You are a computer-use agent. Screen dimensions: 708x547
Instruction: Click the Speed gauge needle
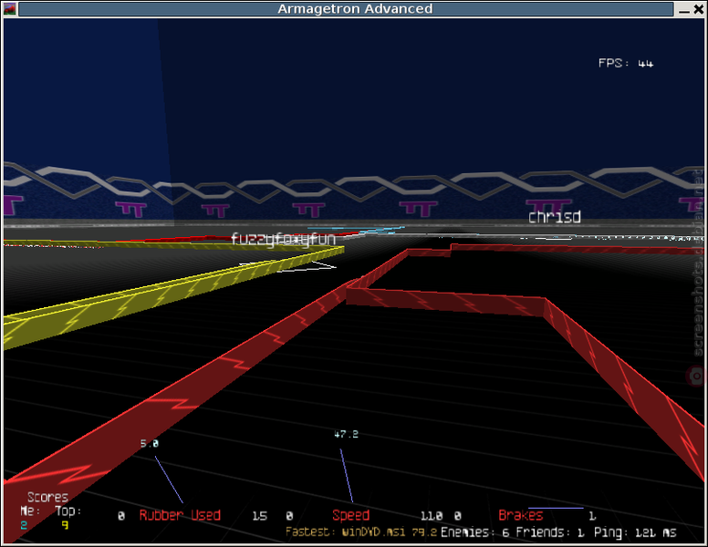click(347, 475)
